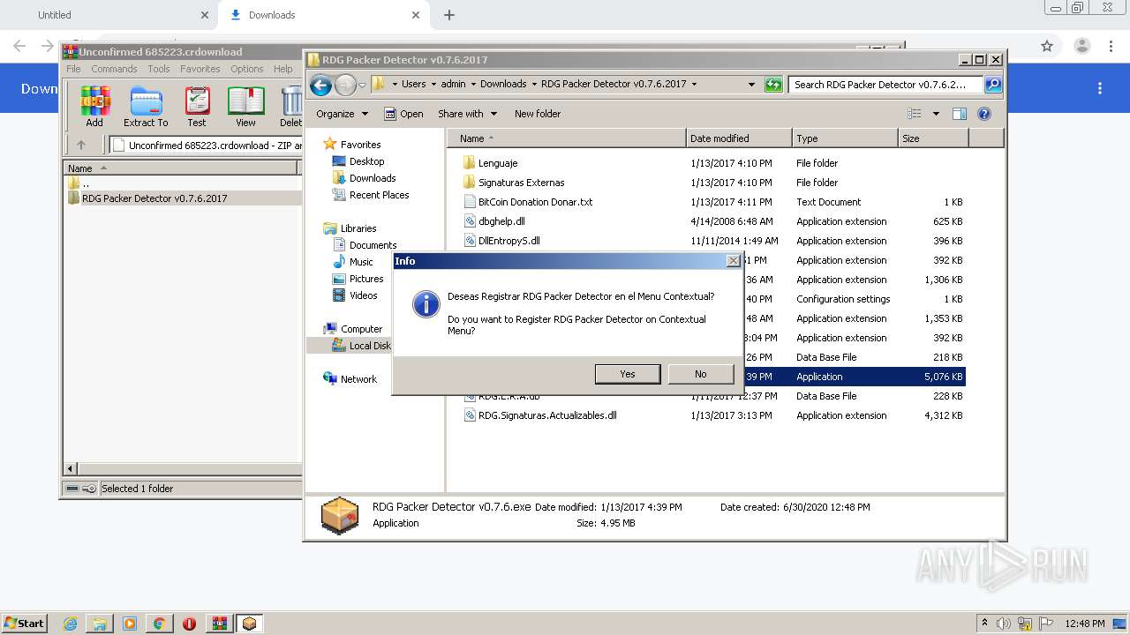Refresh the Explorer folder view
Viewport: 1130px width, 635px height.
[x=773, y=85]
